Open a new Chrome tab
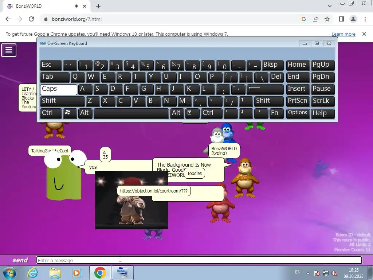The width and height of the screenshot is (373, 280). [x=98, y=6]
